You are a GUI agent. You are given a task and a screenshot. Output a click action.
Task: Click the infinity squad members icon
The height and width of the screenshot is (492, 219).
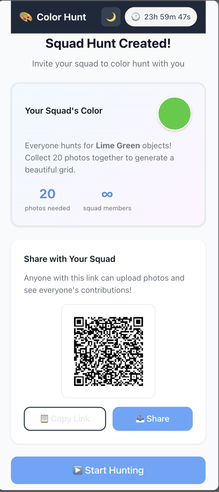click(107, 194)
